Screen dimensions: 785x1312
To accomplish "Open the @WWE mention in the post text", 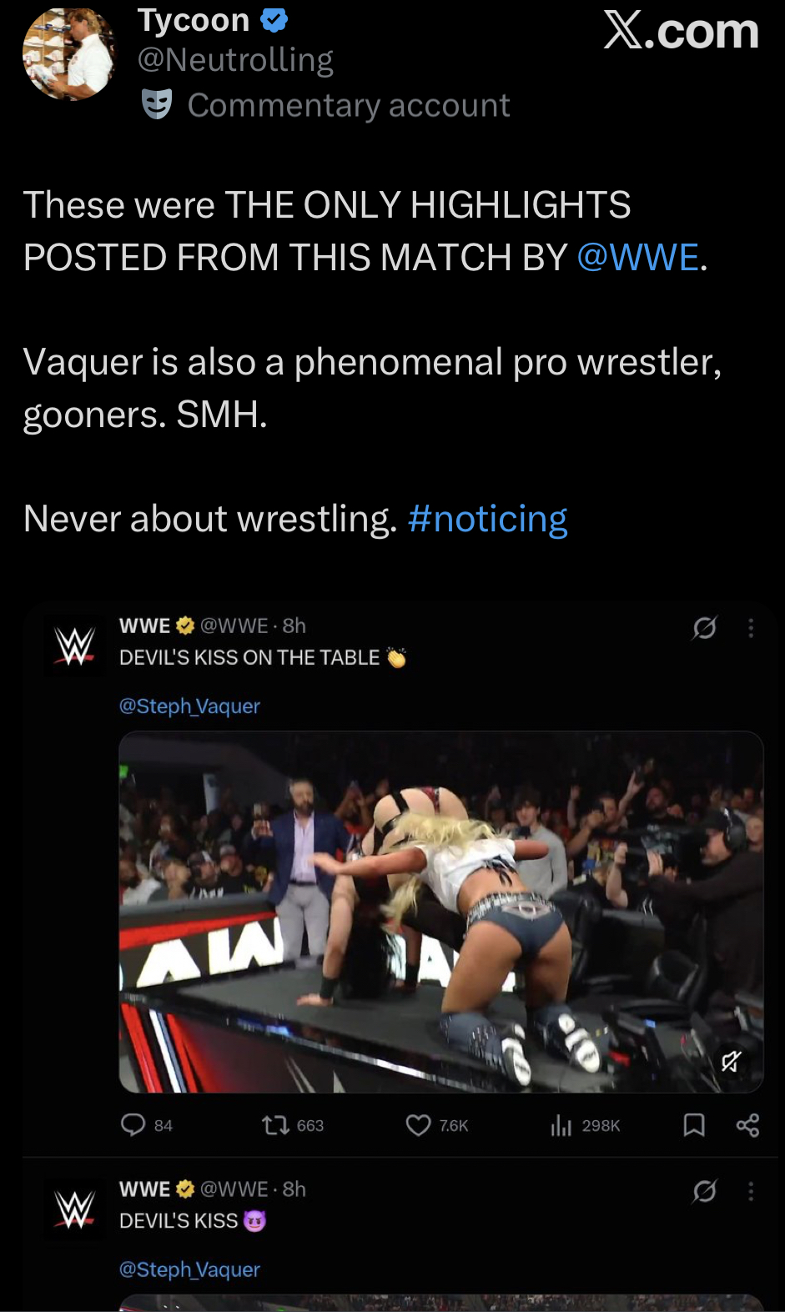I will [638, 258].
